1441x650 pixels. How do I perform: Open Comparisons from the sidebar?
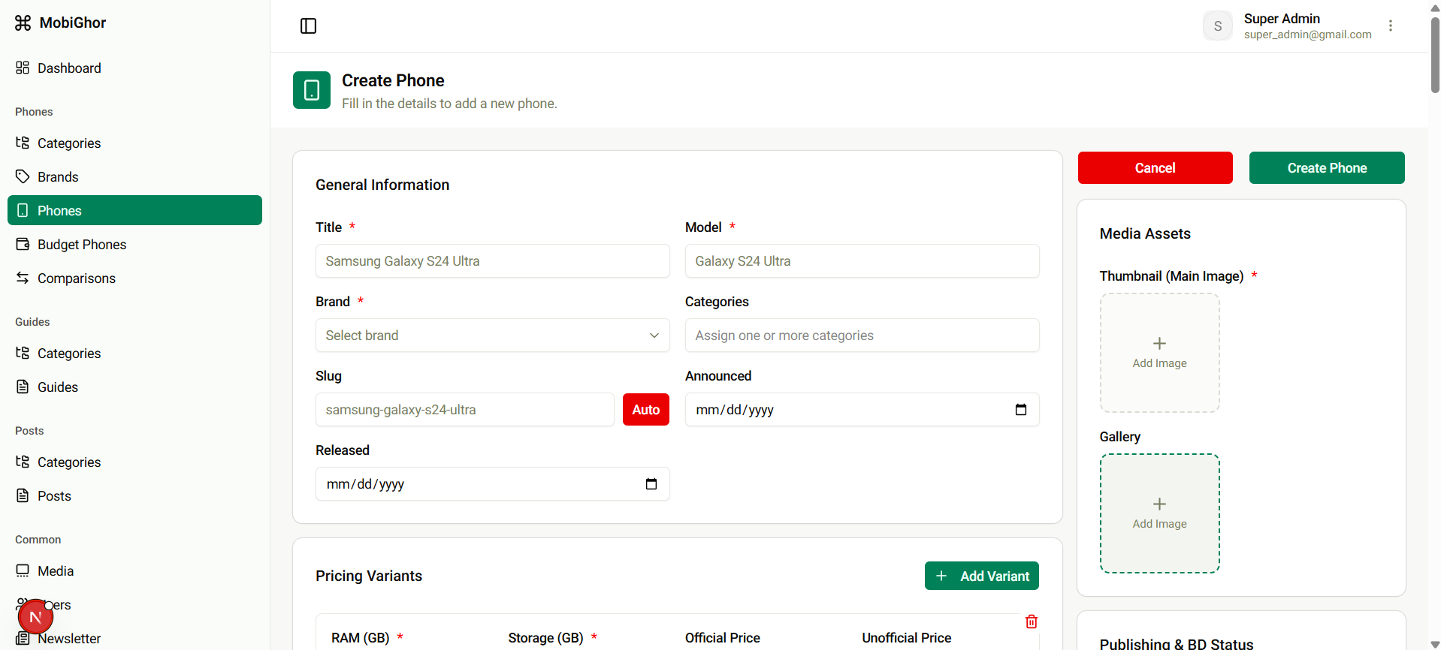coord(77,278)
